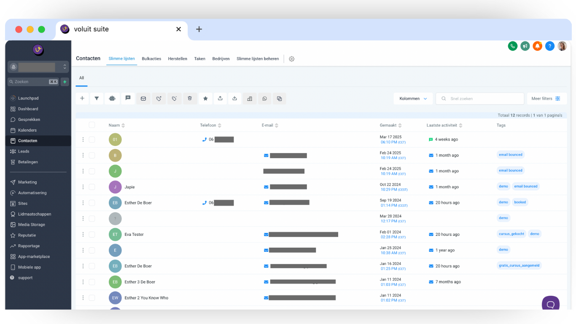Image resolution: width=576 pixels, height=324 pixels.
Task: Select the checkbox for Eva Tester
Action: [x=92, y=235]
